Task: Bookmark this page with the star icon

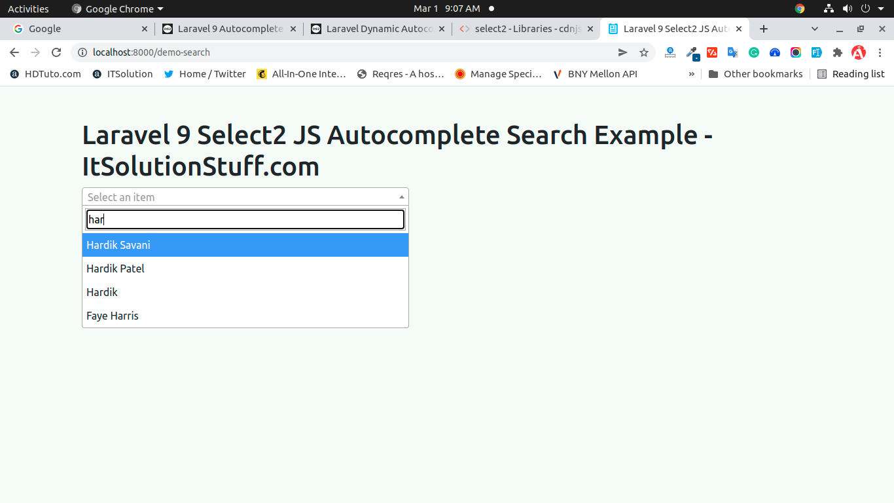Action: [x=644, y=52]
